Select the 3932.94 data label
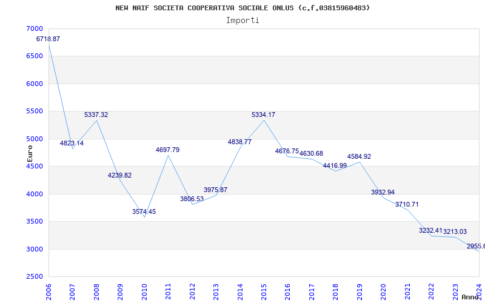485x303 pixels. pyautogui.click(x=383, y=192)
